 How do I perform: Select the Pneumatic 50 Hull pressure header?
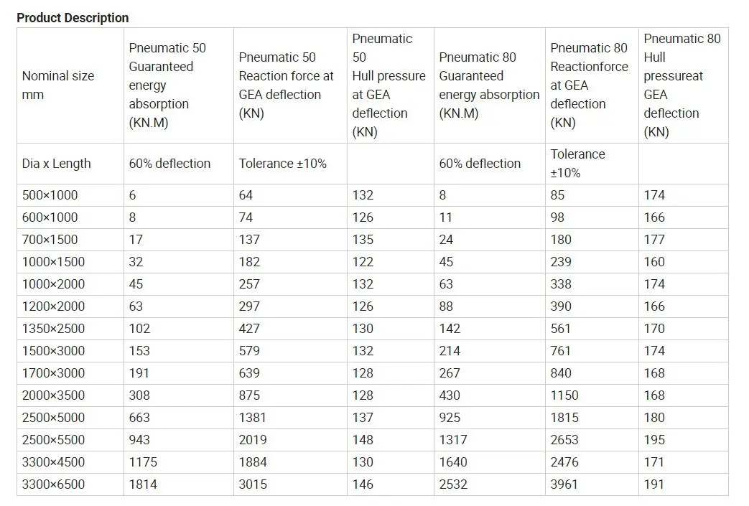(x=389, y=85)
